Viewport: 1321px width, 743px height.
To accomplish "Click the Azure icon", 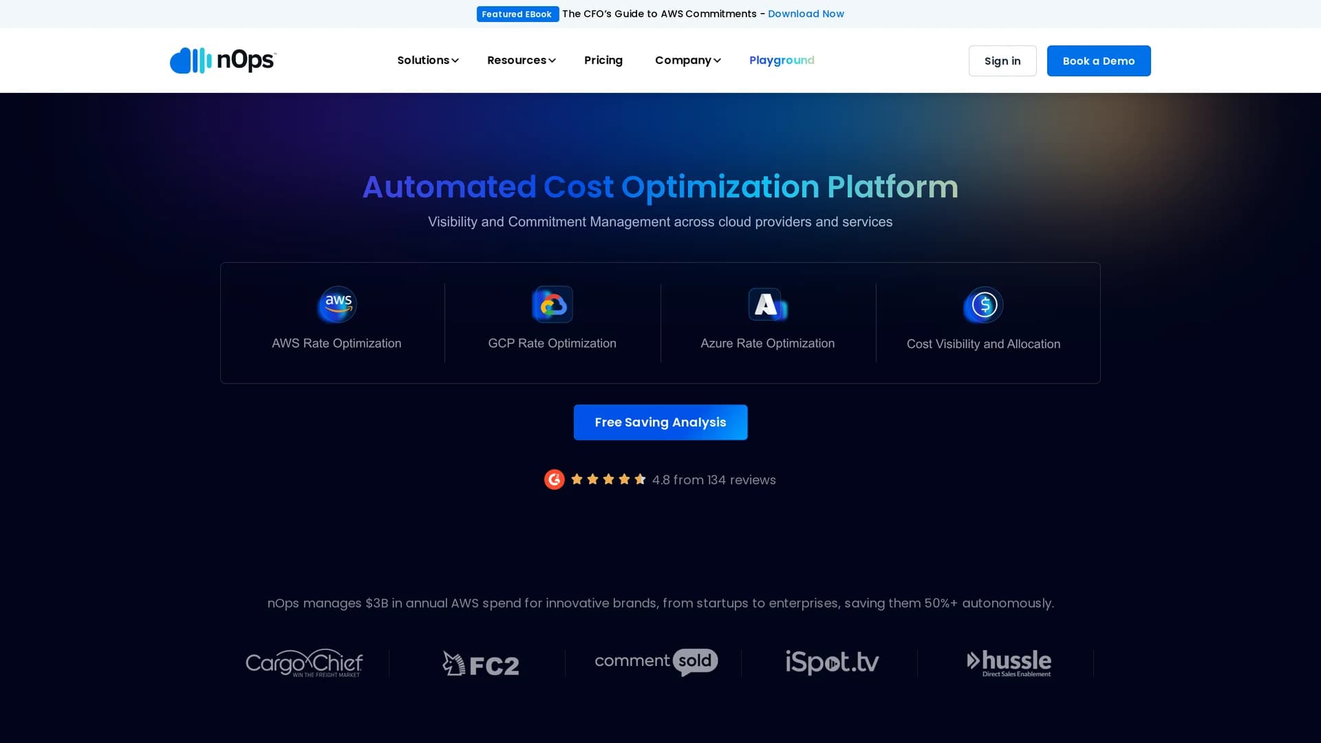I will pos(767,304).
